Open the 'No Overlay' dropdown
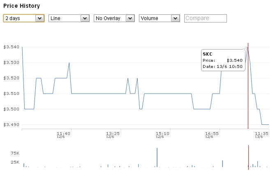Image resolution: width=273 pixels, height=171 pixels. click(x=114, y=18)
